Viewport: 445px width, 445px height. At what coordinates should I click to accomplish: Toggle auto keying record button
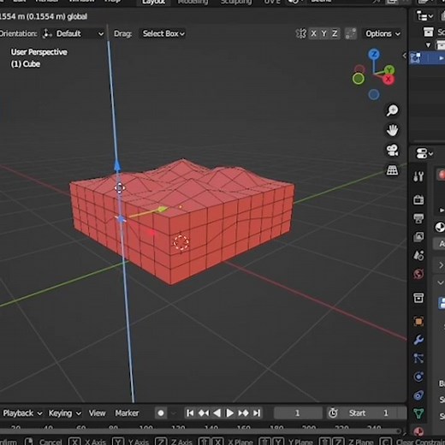[x=161, y=413]
